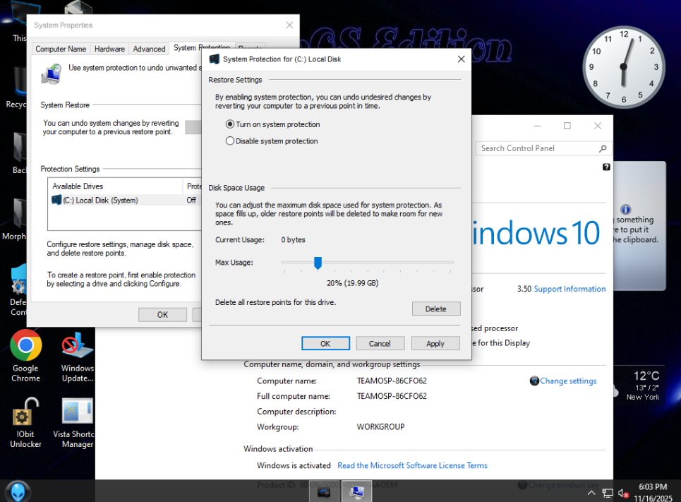Click OK in System Properties window
Image resolution: width=681 pixels, height=502 pixels.
[162, 315]
